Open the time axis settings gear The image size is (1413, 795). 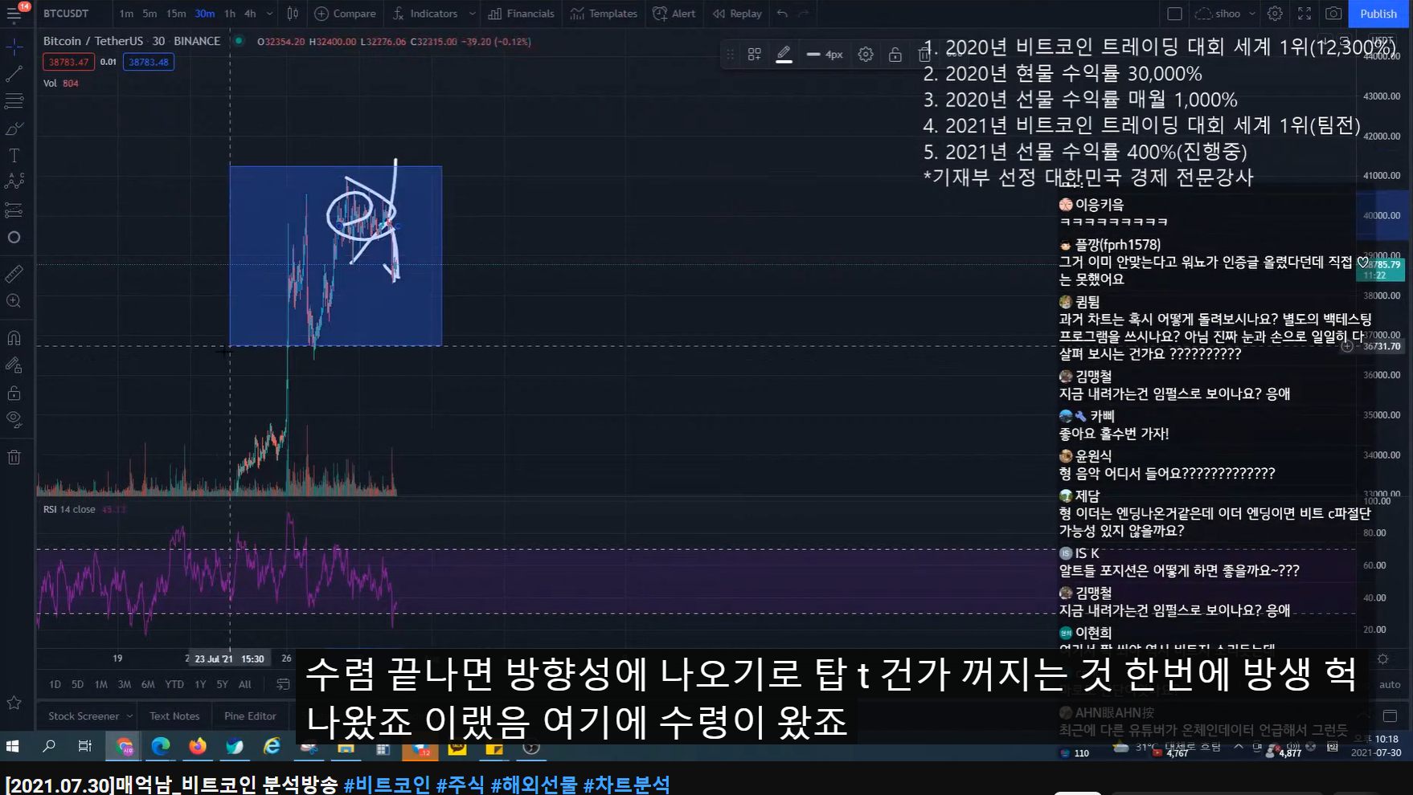[x=1382, y=658]
